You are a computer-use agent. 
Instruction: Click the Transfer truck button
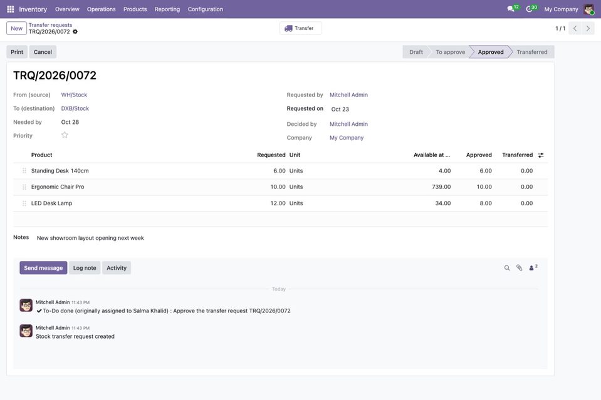(300, 28)
